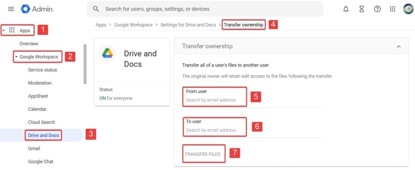The image size is (415, 170).
Task: Click the From user email field
Action: pos(252,100)
